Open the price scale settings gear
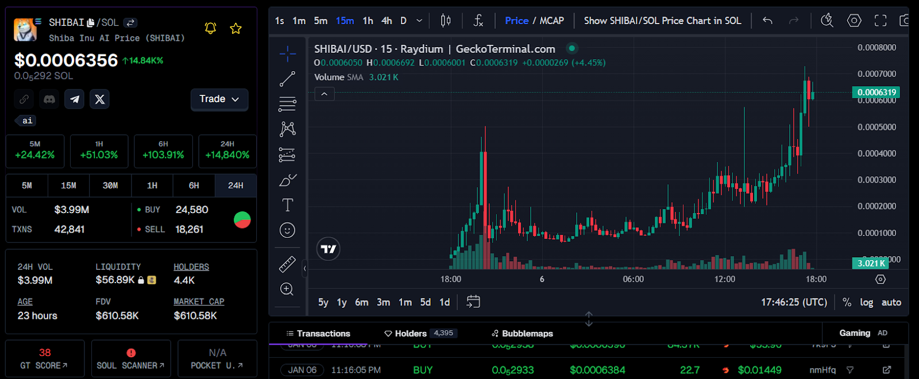Screen dimensions: 919x379 (x=881, y=279)
